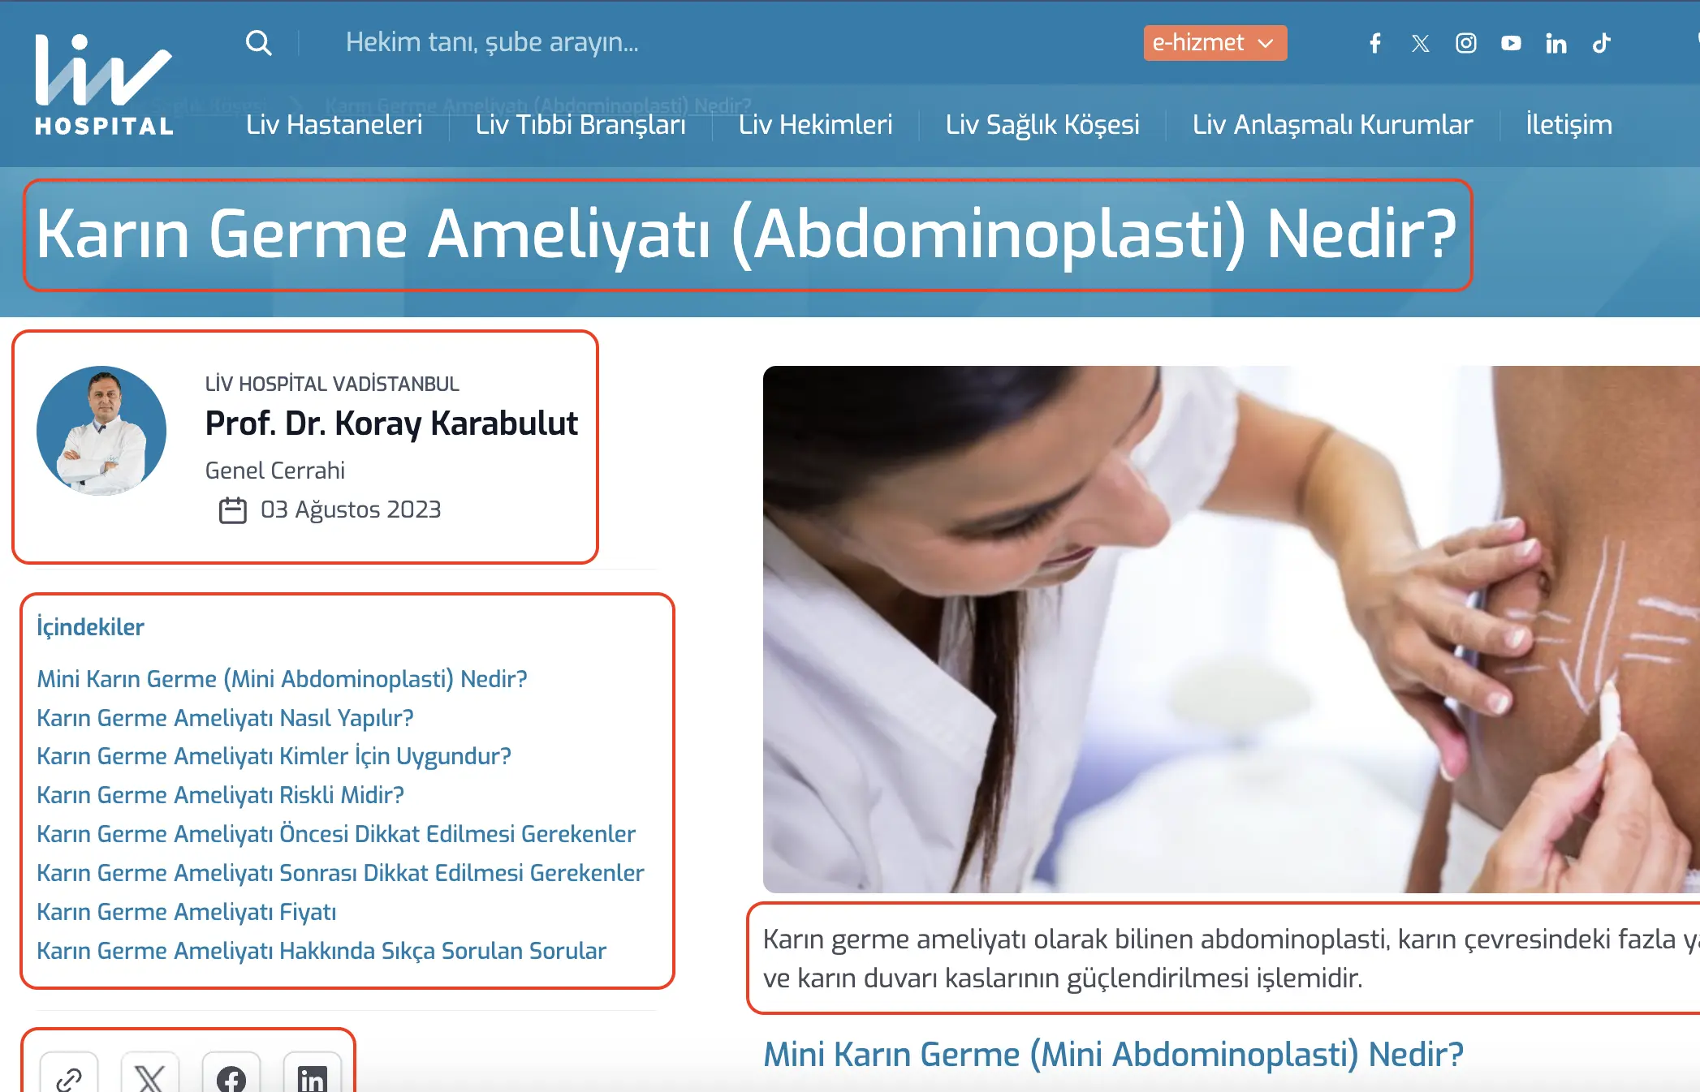
Task: Jump to 'Öncesi Dikkat Edilmesi Gerekenler' section
Action: point(336,834)
